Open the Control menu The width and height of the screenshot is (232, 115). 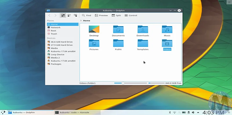tap(131, 15)
